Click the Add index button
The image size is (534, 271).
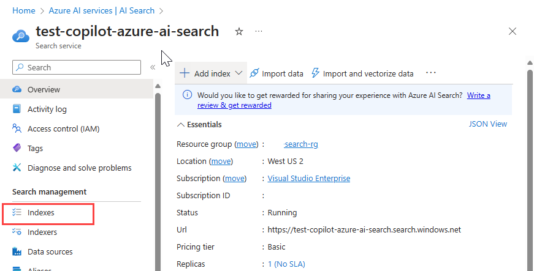pyautogui.click(x=211, y=73)
